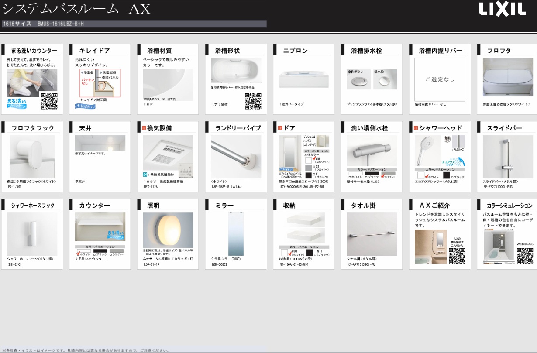Viewport: 537px width, 353px height.
Task: Click the ご選定なし placeholder in 浴槽内握りバー
Action: (440, 79)
